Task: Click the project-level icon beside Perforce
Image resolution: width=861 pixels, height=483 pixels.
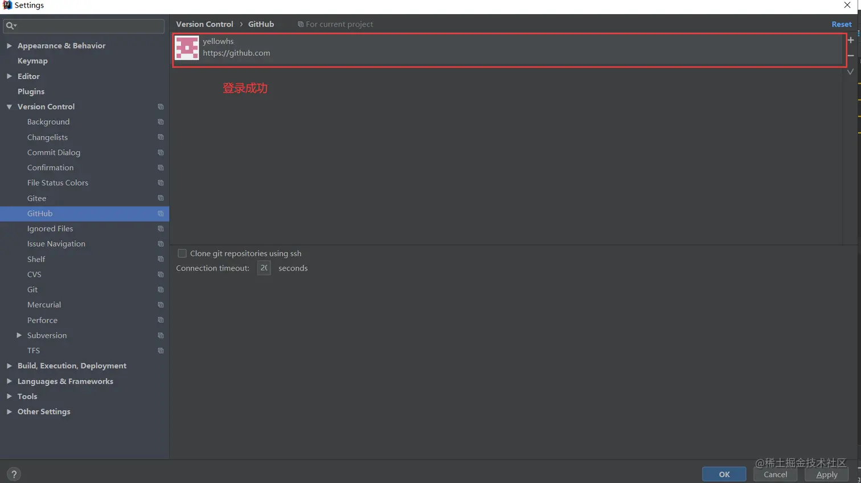Action: (x=161, y=320)
